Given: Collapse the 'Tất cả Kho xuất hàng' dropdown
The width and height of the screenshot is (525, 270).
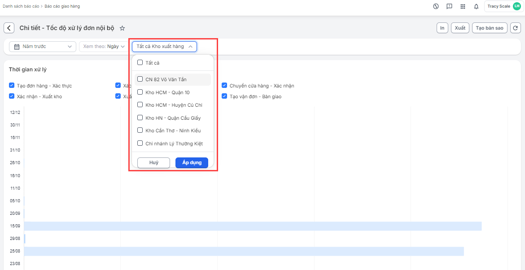Looking at the screenshot, I should pyautogui.click(x=164, y=47).
